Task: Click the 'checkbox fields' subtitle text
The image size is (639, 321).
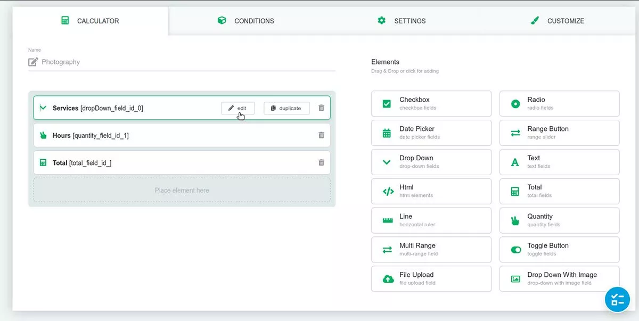Action: [417, 108]
